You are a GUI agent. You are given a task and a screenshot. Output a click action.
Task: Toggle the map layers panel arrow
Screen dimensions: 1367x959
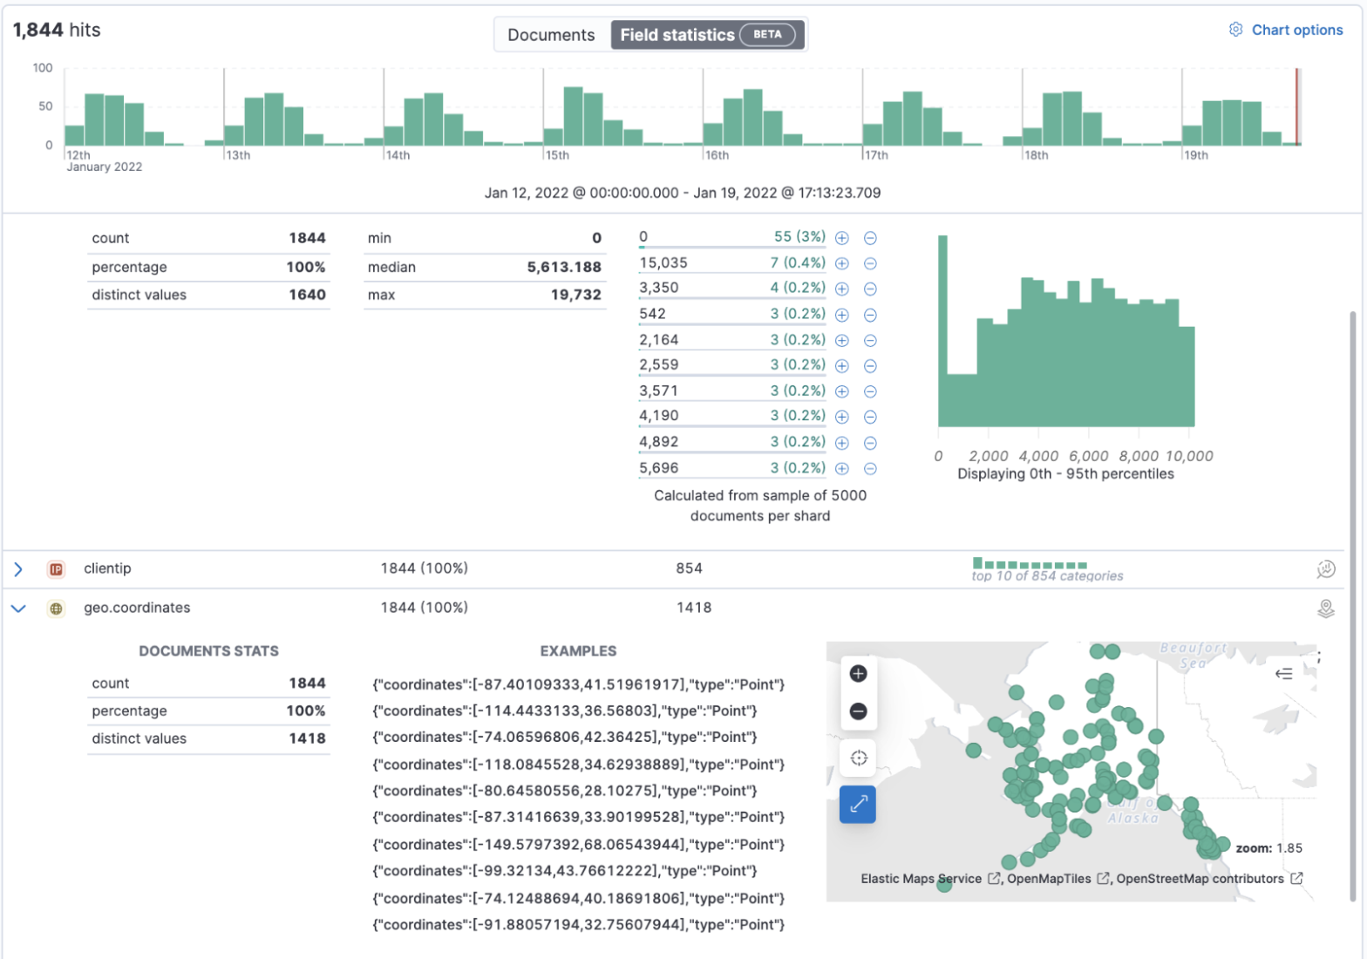coord(1283,674)
